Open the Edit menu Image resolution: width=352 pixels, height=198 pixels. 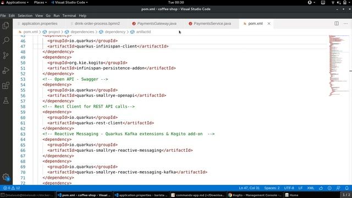click(x=12, y=15)
